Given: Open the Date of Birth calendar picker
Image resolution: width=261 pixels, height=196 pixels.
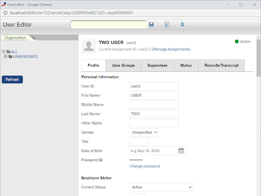Looking at the screenshot, I should (181, 151).
